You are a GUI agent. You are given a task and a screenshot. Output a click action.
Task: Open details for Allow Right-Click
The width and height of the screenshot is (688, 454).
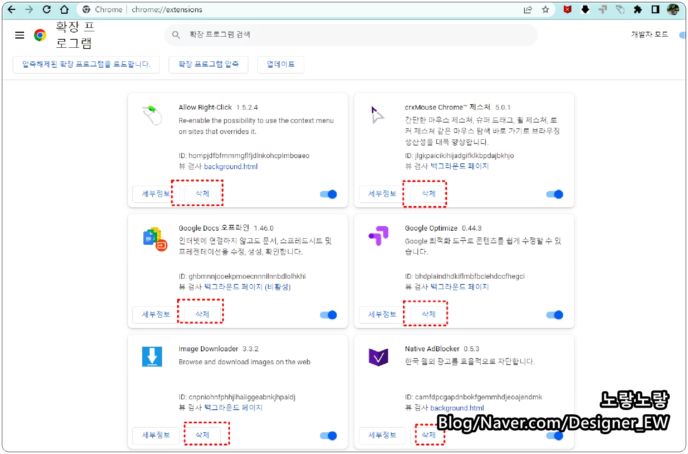pos(156,194)
